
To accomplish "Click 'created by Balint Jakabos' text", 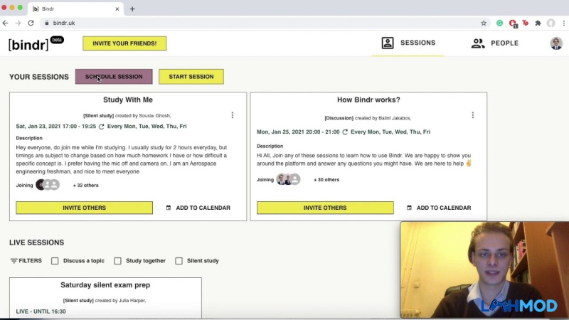I will click(383, 118).
